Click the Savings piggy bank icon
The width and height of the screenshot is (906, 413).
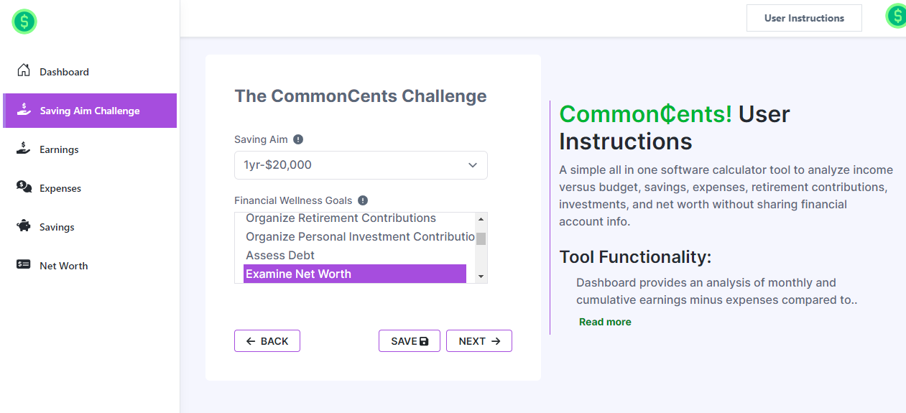click(24, 226)
